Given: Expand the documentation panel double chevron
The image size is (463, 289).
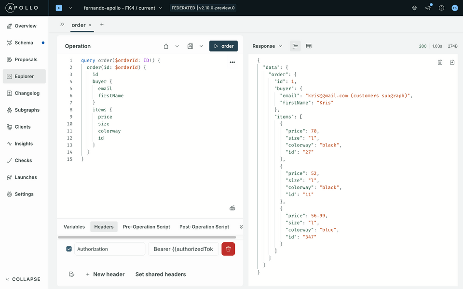Looking at the screenshot, I should click(x=62, y=25).
